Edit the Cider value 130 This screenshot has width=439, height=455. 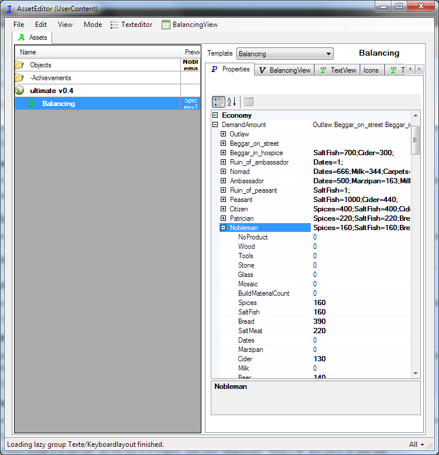(x=361, y=358)
